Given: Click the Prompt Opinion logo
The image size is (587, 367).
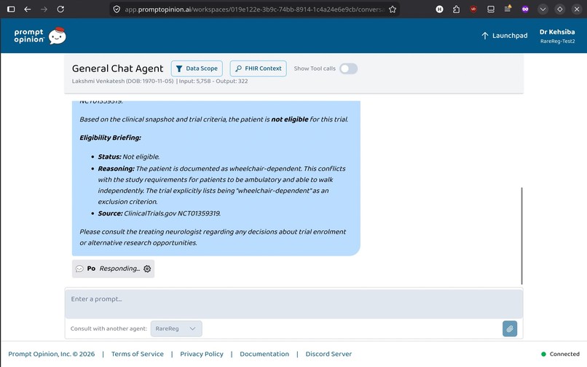Looking at the screenshot, I should point(40,36).
